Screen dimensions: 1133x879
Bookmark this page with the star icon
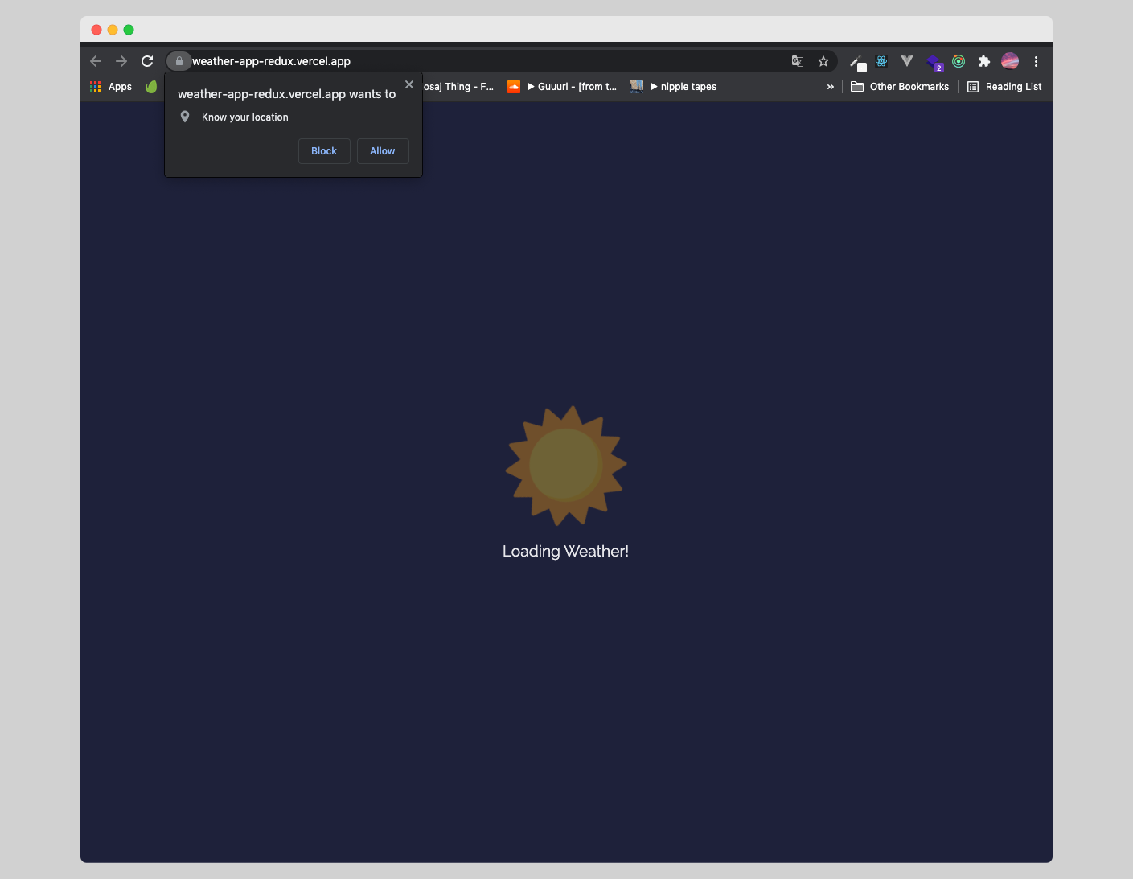(823, 61)
